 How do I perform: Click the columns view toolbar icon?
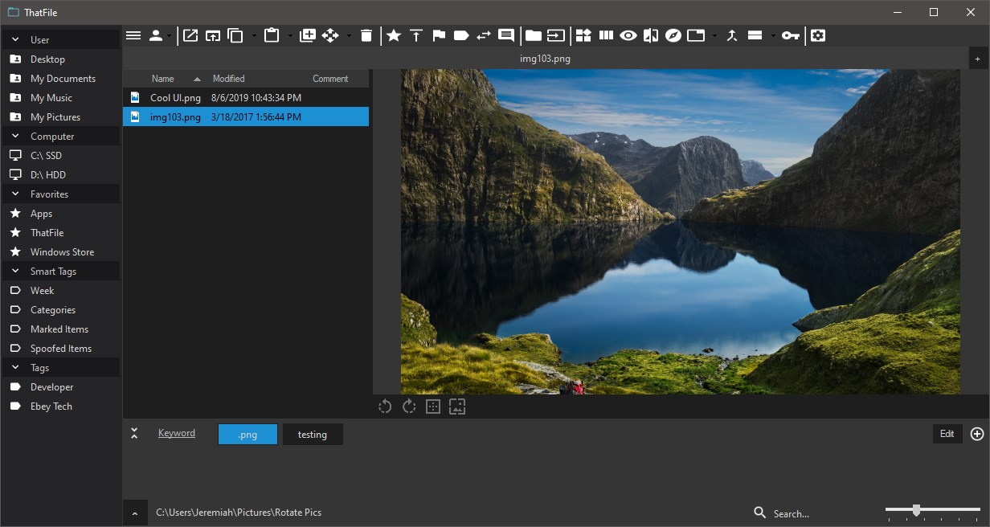(x=606, y=35)
